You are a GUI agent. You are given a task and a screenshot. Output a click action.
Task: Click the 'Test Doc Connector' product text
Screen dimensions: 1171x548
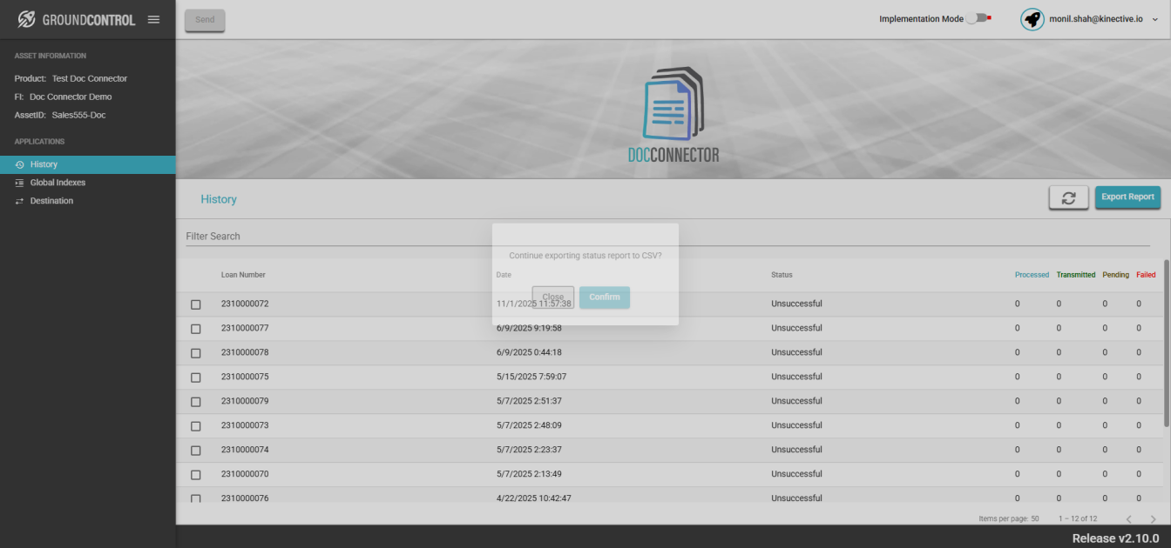(x=90, y=78)
